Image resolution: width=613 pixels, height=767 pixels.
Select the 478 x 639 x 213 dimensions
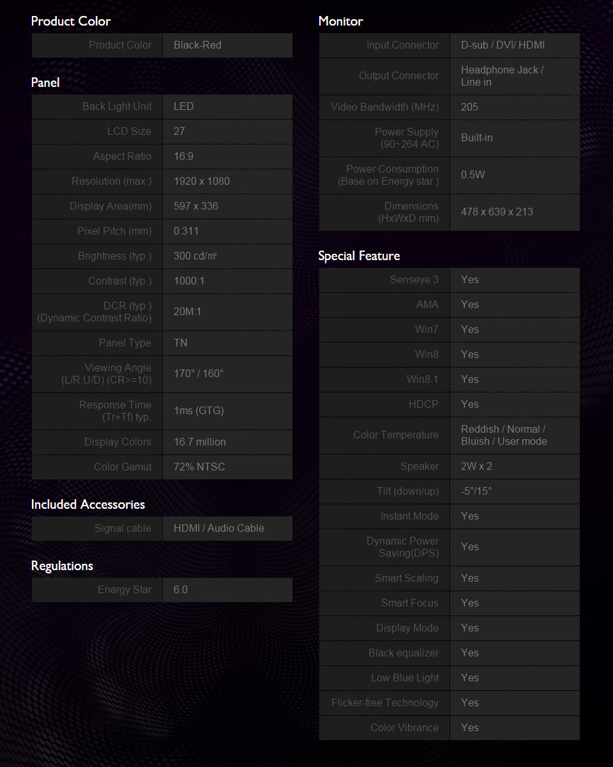coord(497,212)
